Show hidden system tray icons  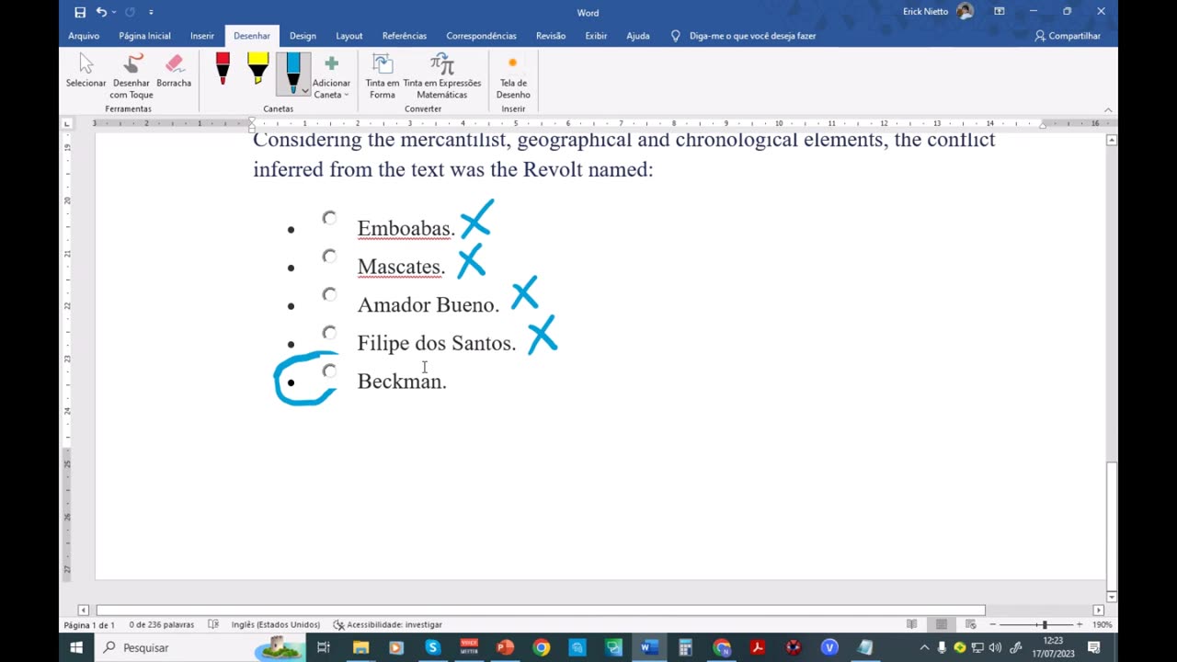924,647
